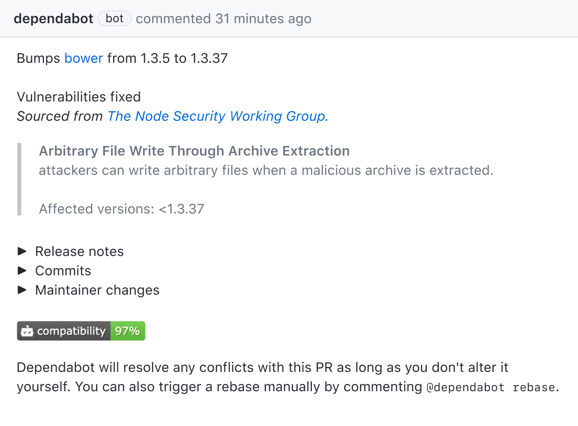
Task: Click the "compatibility" badge label
Action: pyautogui.click(x=71, y=331)
